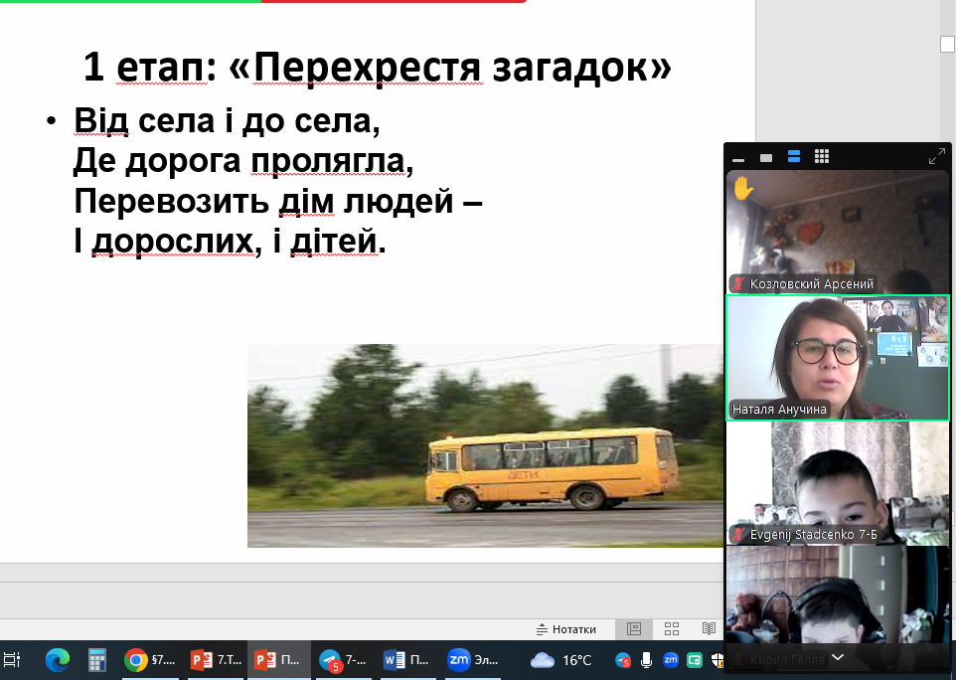Click the green tray icon next to Zoom
956x680 pixels.
695,660
